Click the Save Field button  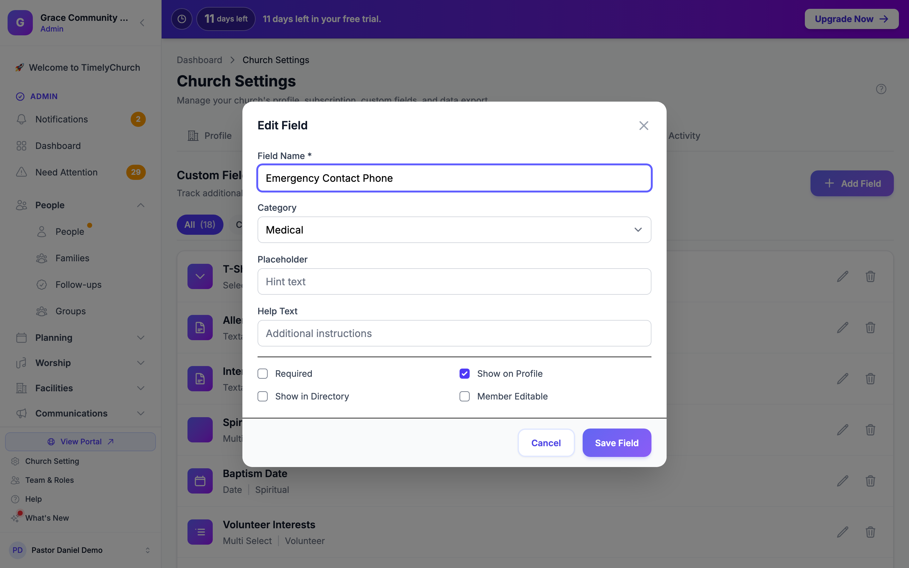point(616,443)
